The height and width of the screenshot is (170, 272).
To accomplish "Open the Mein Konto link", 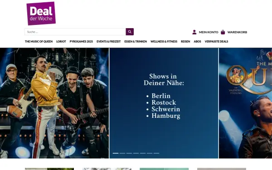I will pos(209,32).
